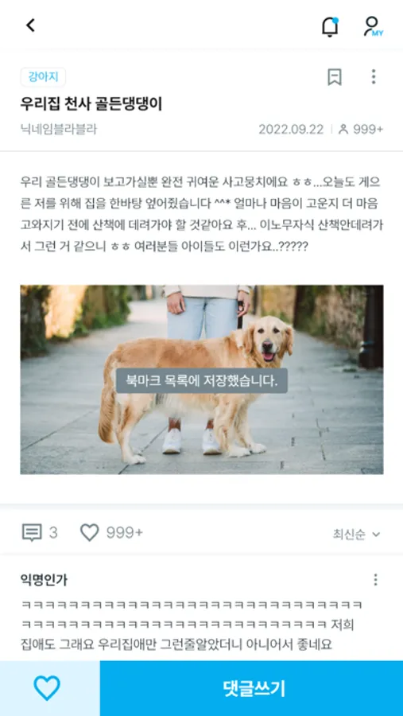Open the MY profile icon
Viewport: 403px width, 716px height.
pos(373,26)
